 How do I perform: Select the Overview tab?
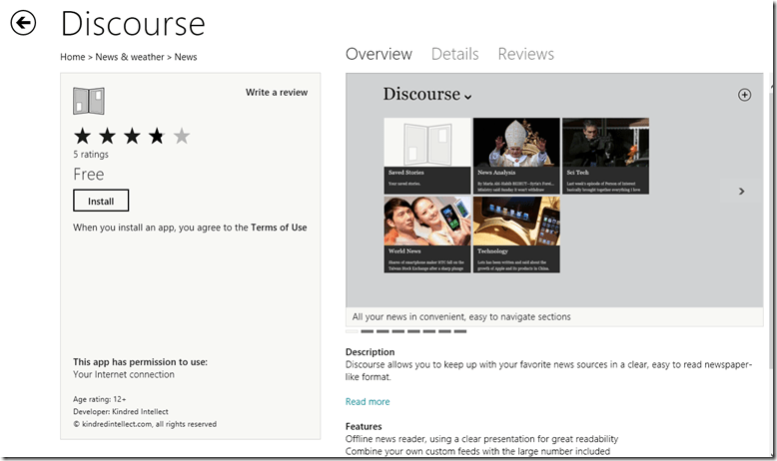[x=379, y=54]
